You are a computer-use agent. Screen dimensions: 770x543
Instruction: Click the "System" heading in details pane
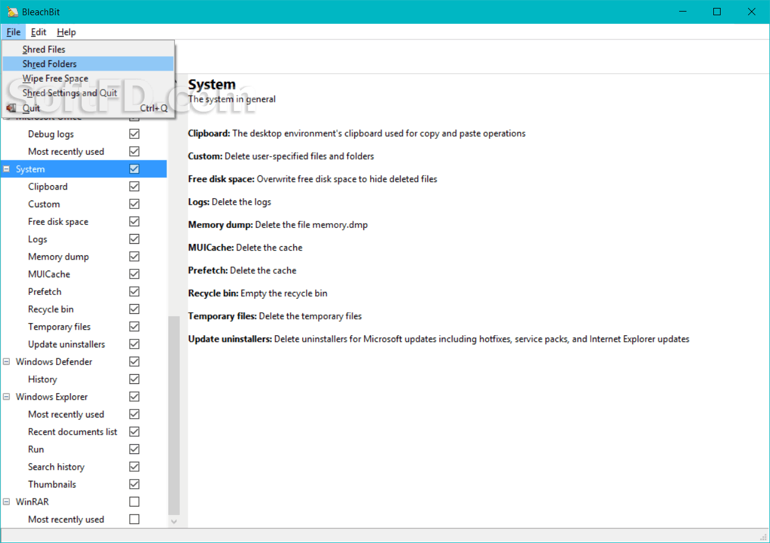click(212, 85)
